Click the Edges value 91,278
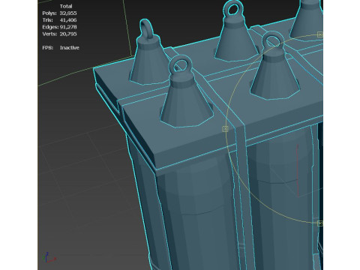 click(x=68, y=27)
